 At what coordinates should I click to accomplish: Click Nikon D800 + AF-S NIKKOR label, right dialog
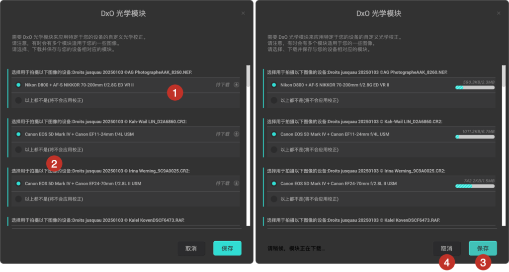tap(335, 85)
